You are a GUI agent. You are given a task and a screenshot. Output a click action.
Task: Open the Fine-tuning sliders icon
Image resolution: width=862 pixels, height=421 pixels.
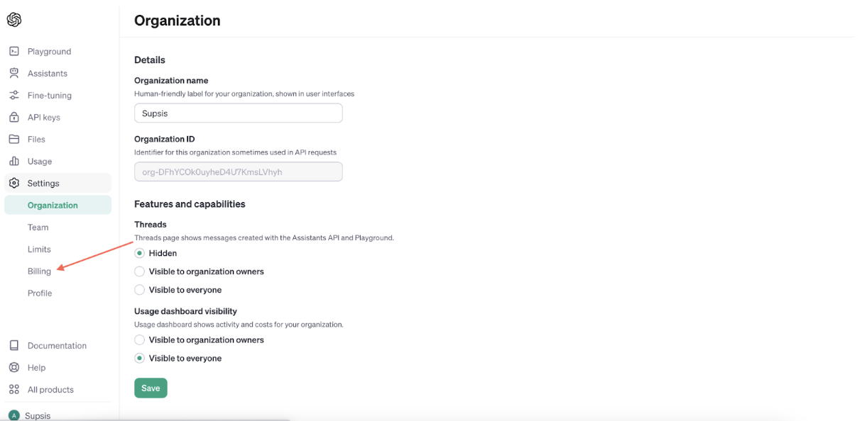14,95
